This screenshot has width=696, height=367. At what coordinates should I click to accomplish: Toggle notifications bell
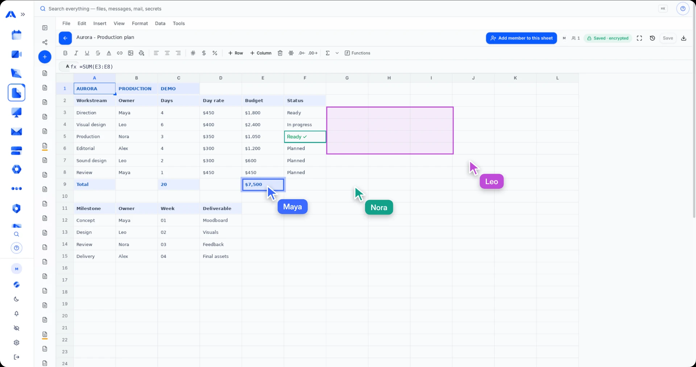pos(16,314)
